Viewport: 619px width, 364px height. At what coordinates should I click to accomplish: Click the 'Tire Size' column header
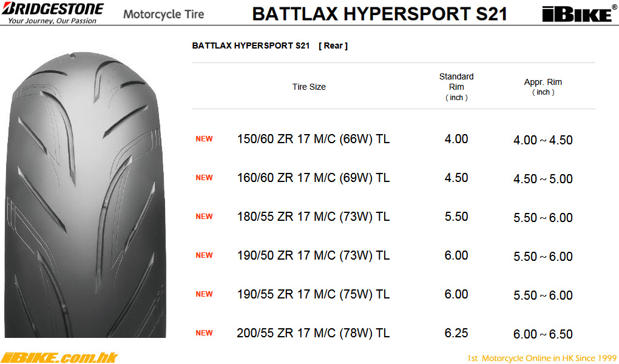pyautogui.click(x=309, y=87)
